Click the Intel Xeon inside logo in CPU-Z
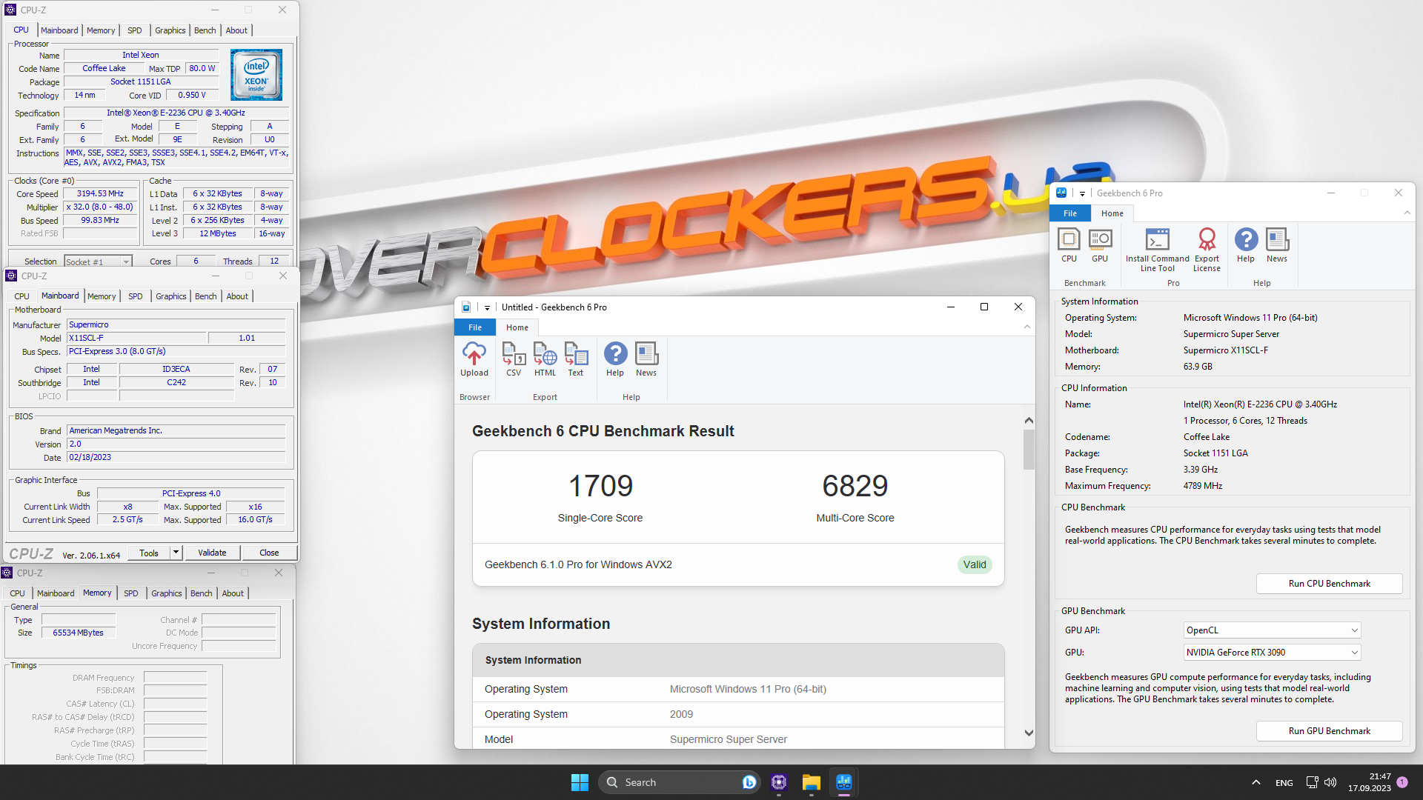 click(256, 75)
